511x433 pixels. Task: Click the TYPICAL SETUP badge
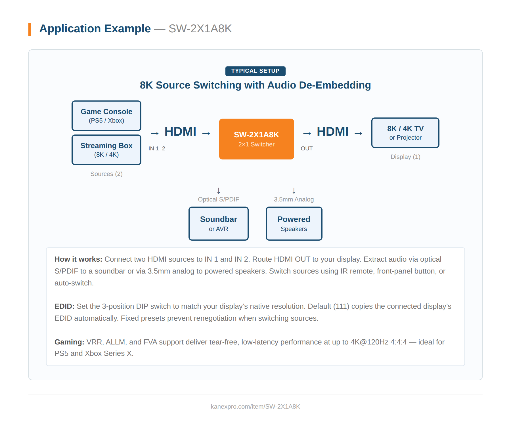(256, 71)
